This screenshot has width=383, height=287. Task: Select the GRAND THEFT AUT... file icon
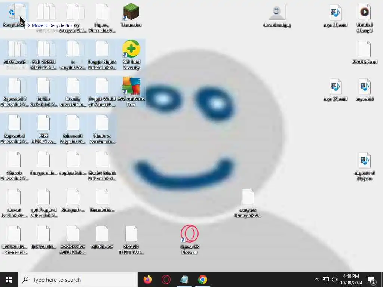point(131,240)
